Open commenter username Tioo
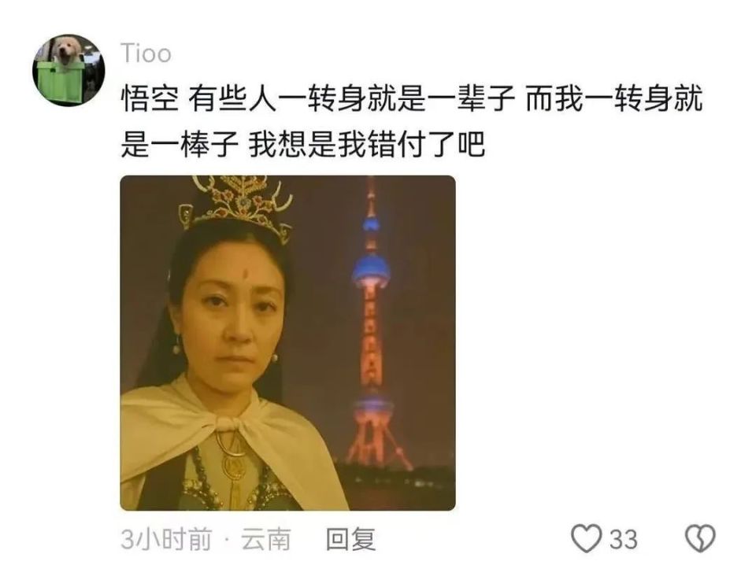The width and height of the screenshot is (756, 576). click(x=146, y=53)
